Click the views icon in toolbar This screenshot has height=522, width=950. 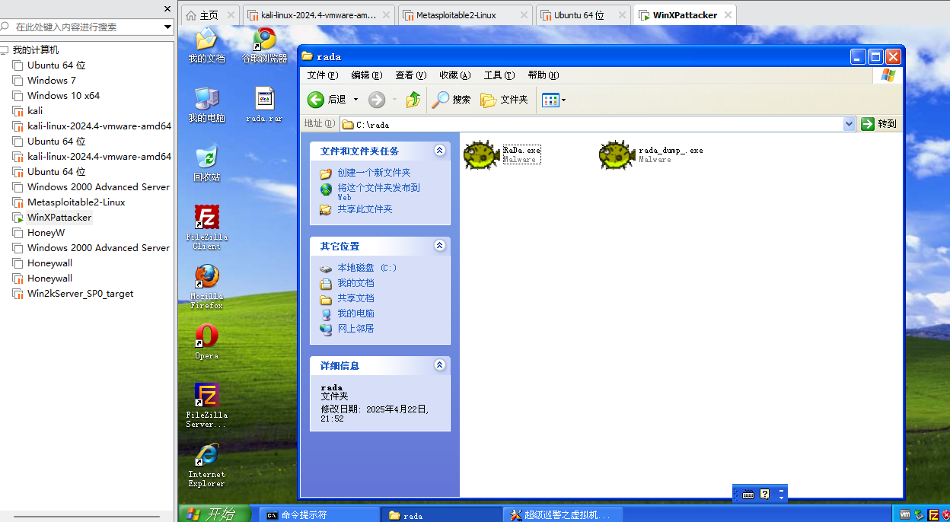point(550,100)
